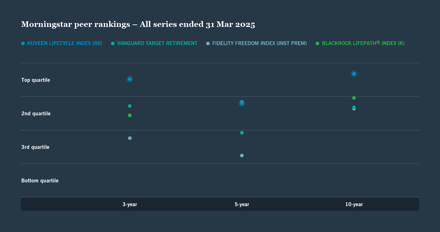Select the Fidelity 5-year data point

[242, 155]
